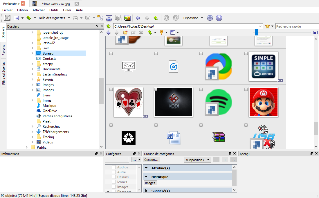Screen dimensions: 319x198
Task: Navigate back using the main toolbar arrow
Action: pyautogui.click(x=138, y=18)
